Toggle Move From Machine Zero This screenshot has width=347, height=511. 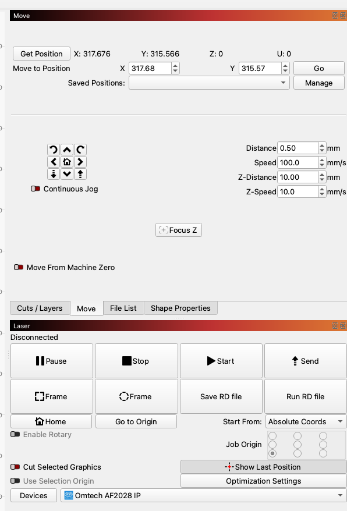point(19,267)
